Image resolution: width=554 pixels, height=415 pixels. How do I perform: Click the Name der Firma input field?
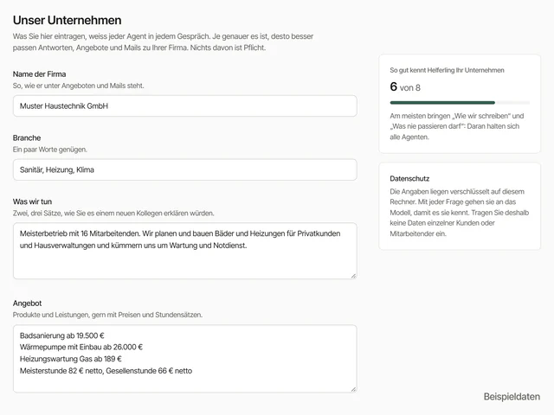(x=184, y=105)
